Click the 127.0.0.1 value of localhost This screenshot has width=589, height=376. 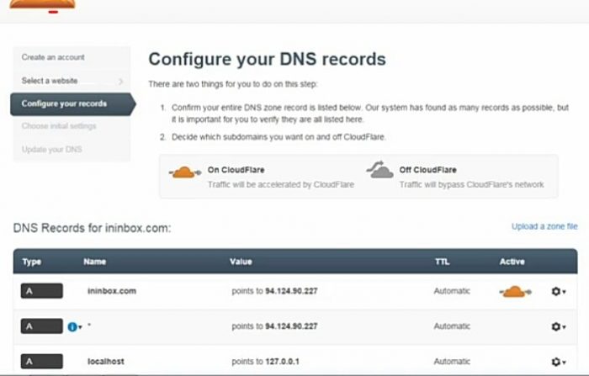pyautogui.click(x=282, y=362)
